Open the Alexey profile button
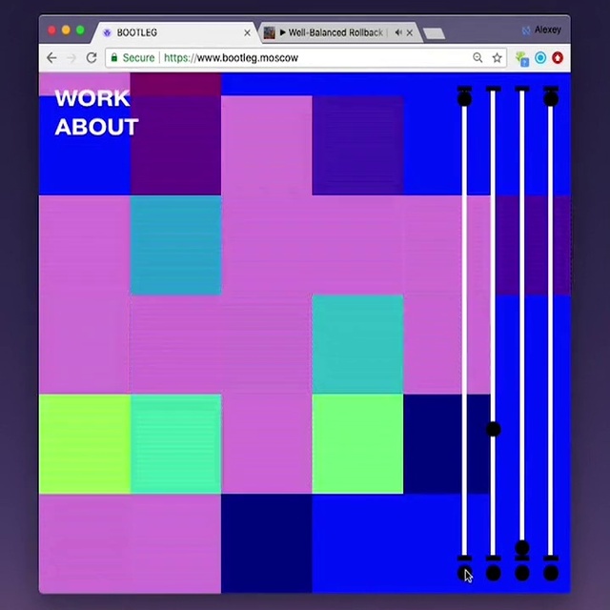This screenshot has width=610, height=610. coord(541,30)
